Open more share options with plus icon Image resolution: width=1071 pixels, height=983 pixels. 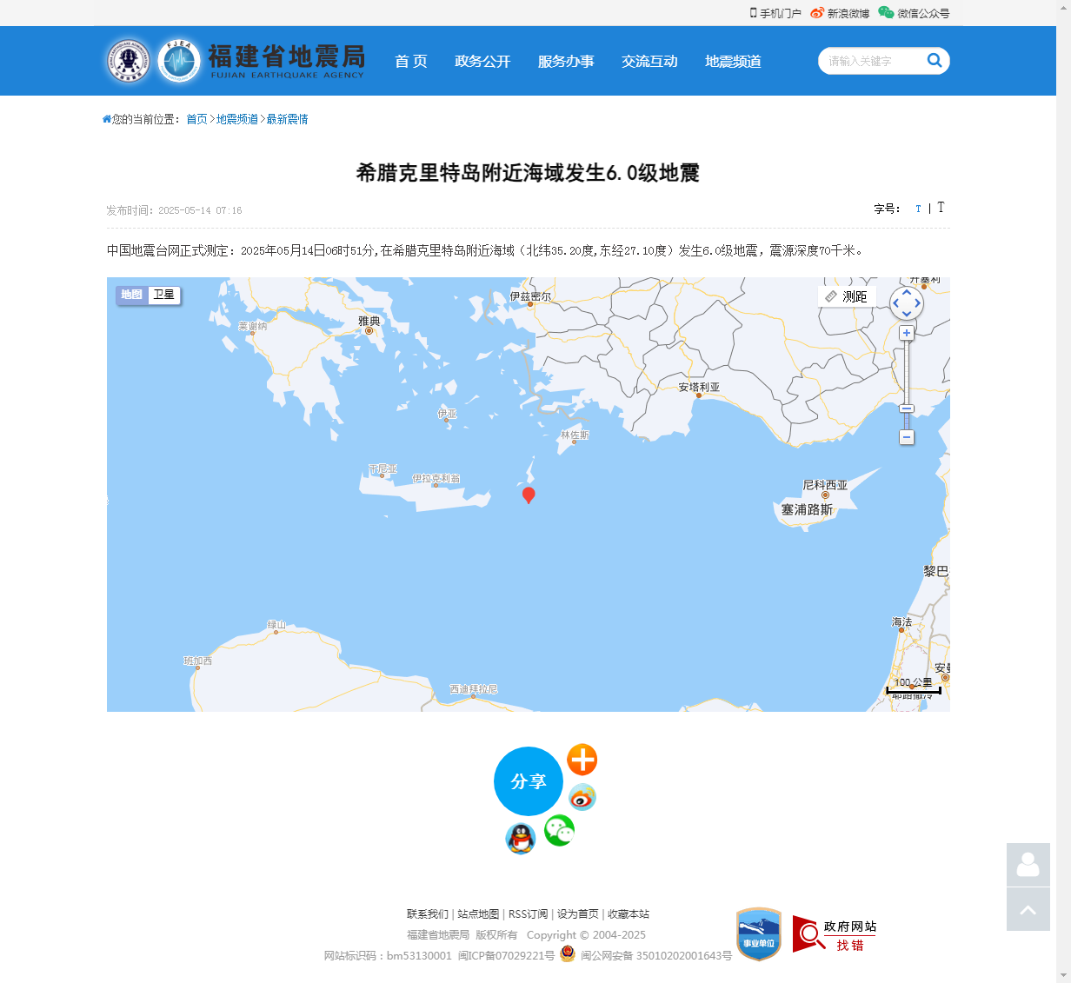point(582,760)
